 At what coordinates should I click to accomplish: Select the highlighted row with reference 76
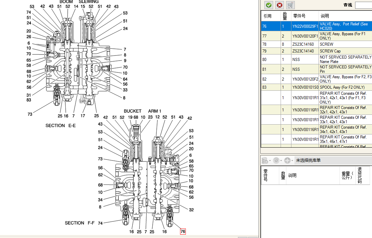tap(316, 26)
